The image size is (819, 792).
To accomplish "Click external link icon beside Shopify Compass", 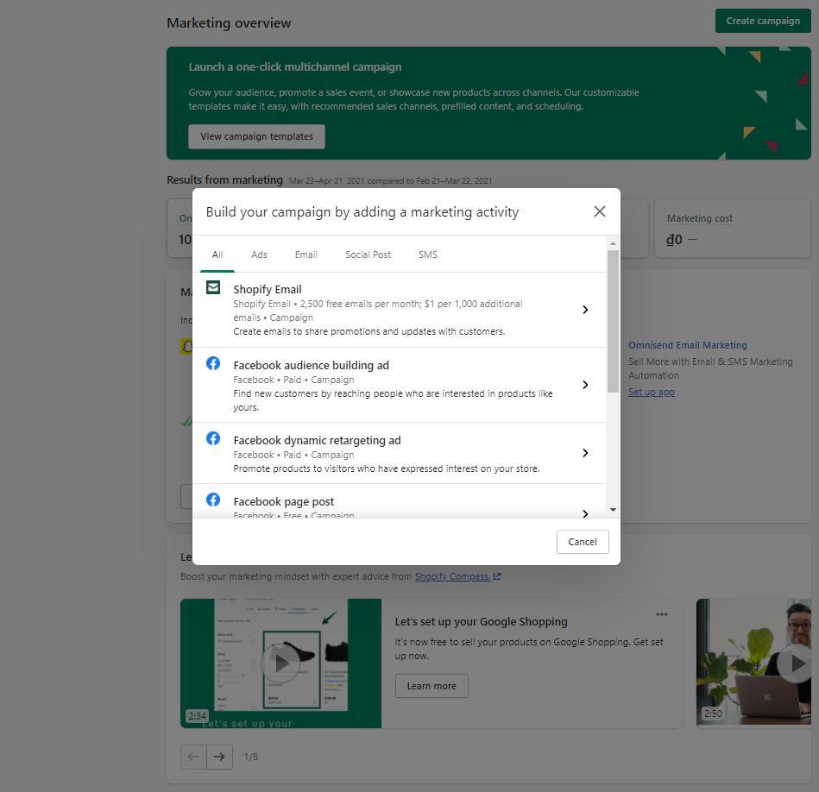I will click(x=497, y=576).
